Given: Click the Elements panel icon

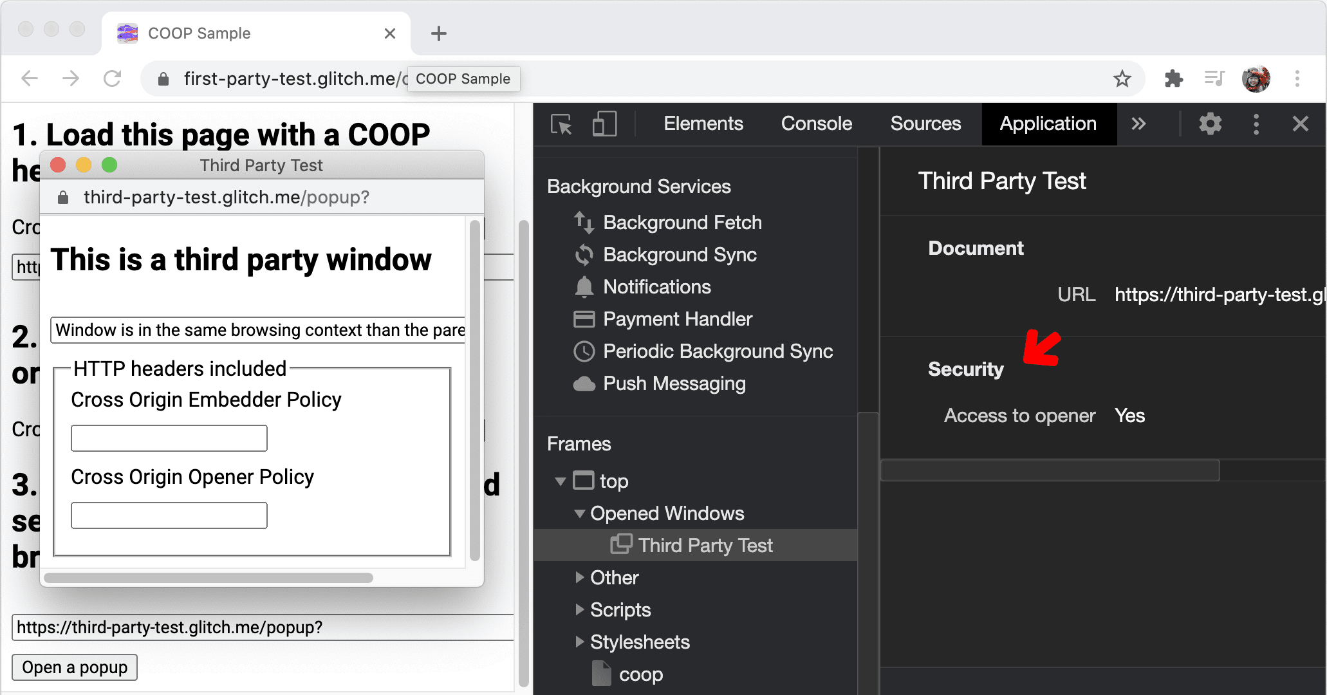Looking at the screenshot, I should click(x=702, y=123).
